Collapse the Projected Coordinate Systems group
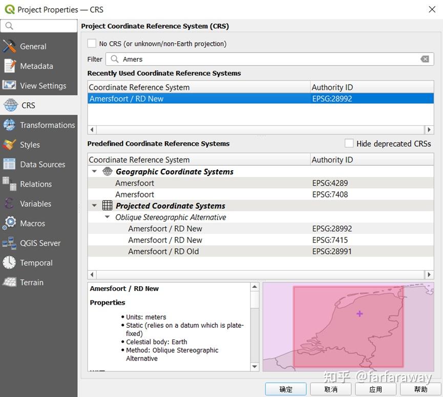The width and height of the screenshot is (443, 397). 95,206
